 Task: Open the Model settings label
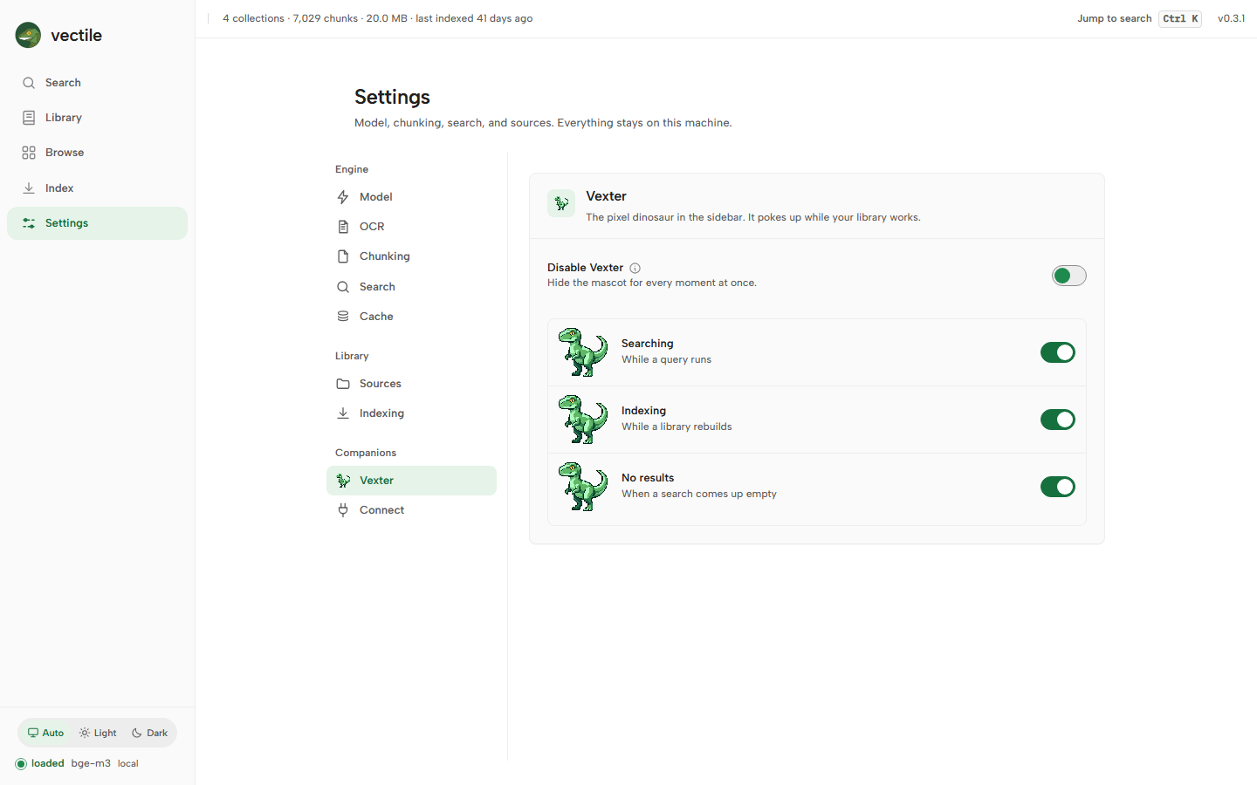[375, 197]
